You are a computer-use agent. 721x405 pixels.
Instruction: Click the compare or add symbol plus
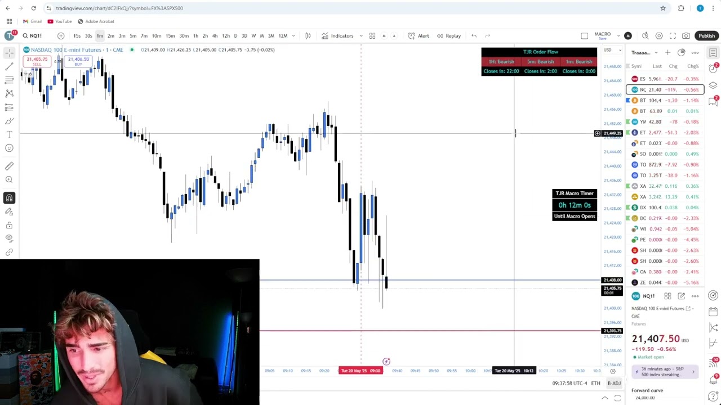coord(61,36)
